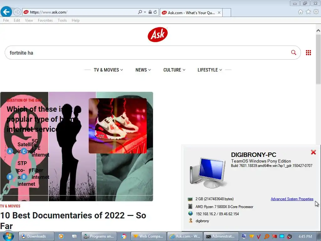Open the Tools menu
Screen dimensions: 321x241
click(x=62, y=20)
